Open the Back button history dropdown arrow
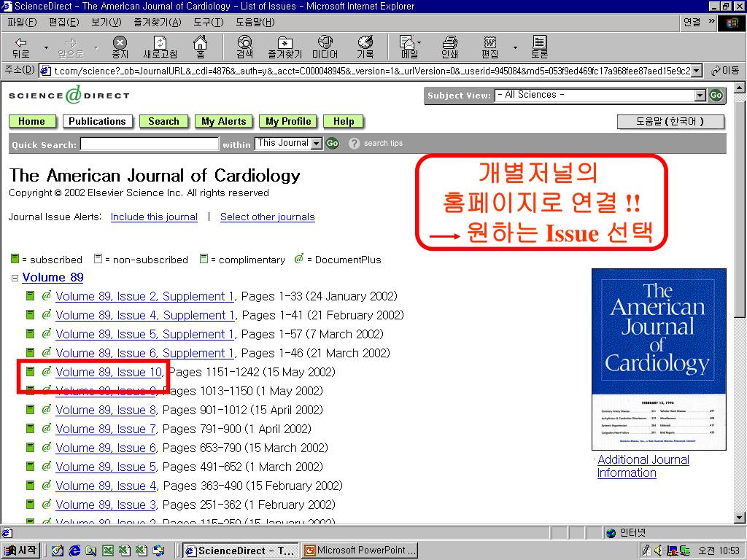 (x=46, y=47)
